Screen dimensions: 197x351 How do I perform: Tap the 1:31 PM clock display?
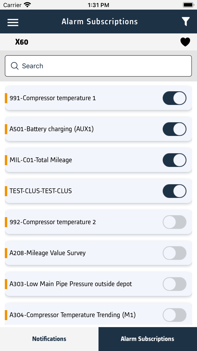tap(98, 5)
